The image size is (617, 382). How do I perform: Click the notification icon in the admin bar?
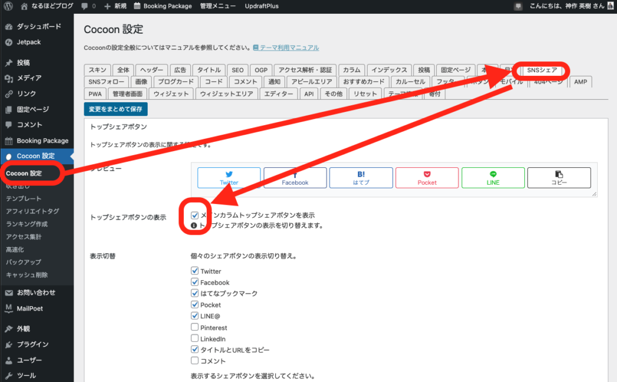pos(518,6)
